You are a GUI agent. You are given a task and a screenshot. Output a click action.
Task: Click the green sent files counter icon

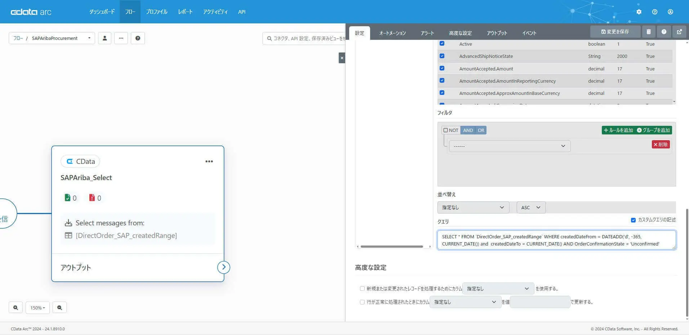[x=67, y=198]
